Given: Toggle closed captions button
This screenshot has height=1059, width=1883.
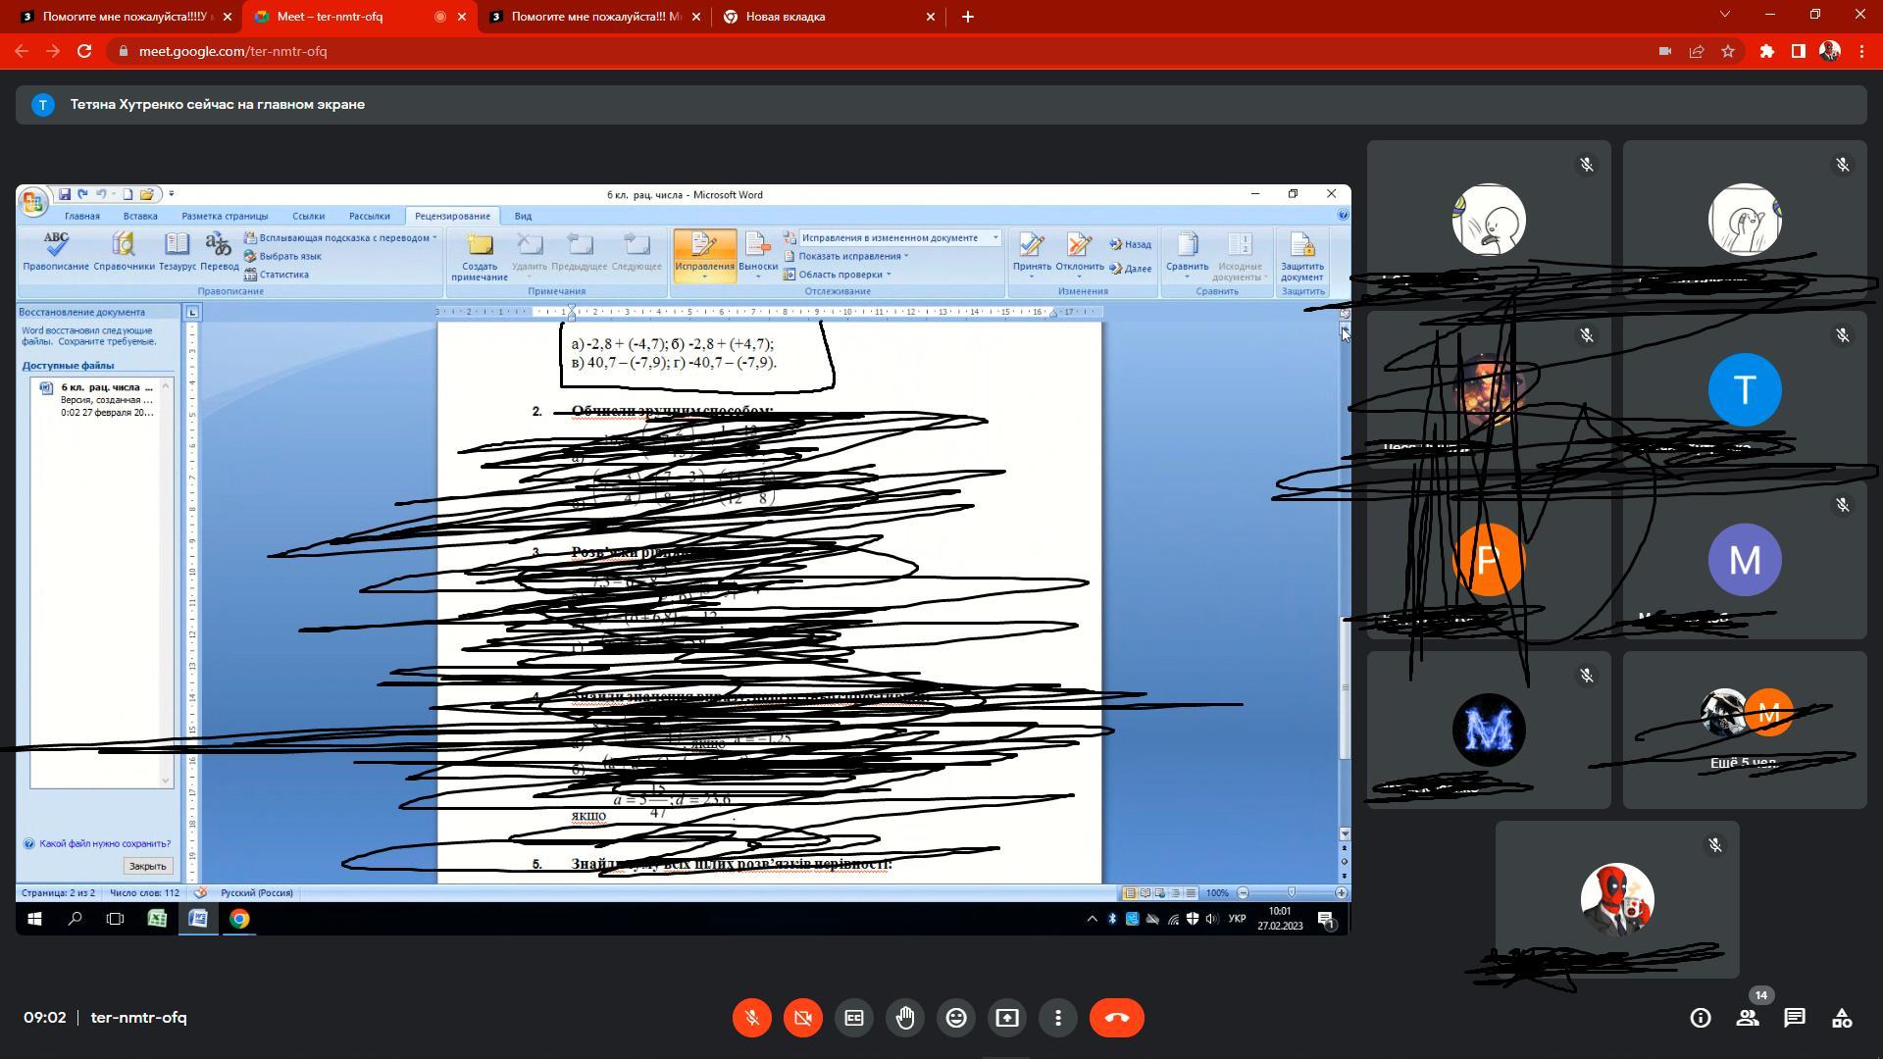Looking at the screenshot, I should [854, 1018].
